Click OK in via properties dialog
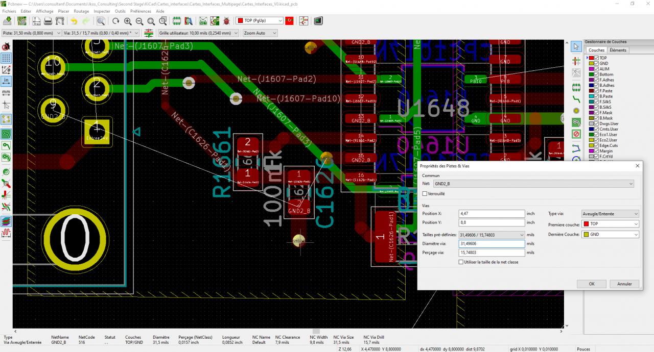Viewport: 654px width, 352px height. 592,284
